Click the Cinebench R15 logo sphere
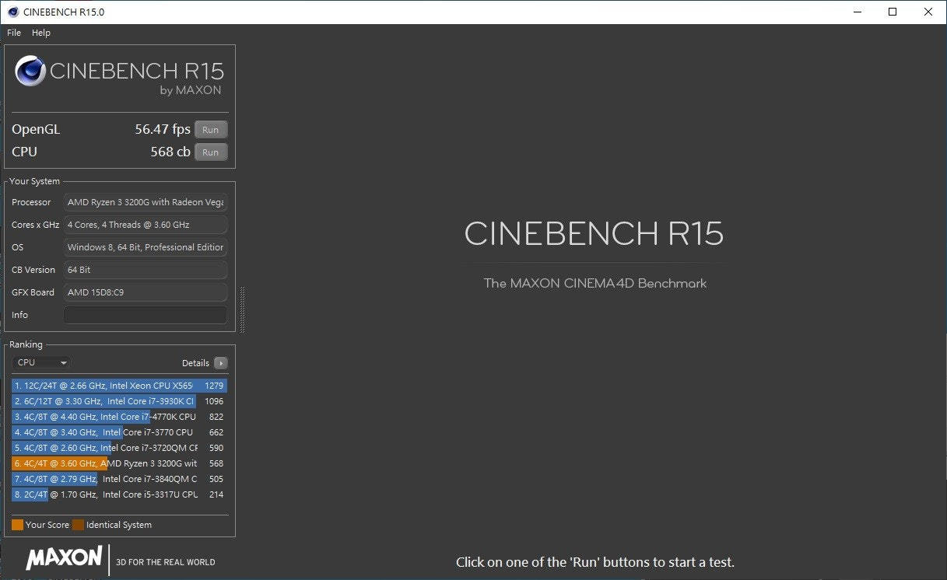 coord(30,72)
